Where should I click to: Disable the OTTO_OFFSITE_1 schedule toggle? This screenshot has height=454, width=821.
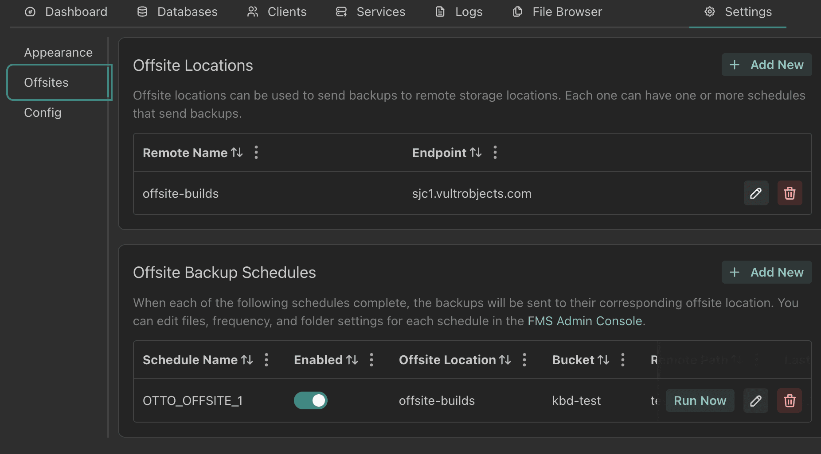310,401
